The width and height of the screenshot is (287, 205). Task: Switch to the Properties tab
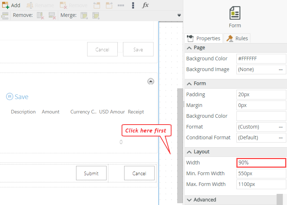[x=203, y=38]
